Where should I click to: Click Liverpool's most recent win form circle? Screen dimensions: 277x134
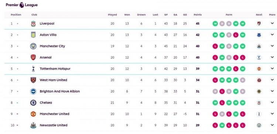pos(243,24)
